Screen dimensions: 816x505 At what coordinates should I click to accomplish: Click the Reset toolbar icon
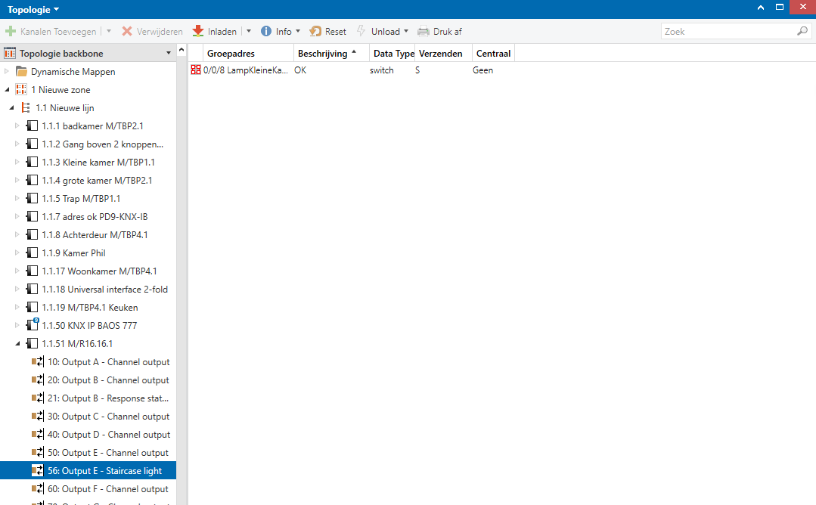pyautogui.click(x=315, y=32)
